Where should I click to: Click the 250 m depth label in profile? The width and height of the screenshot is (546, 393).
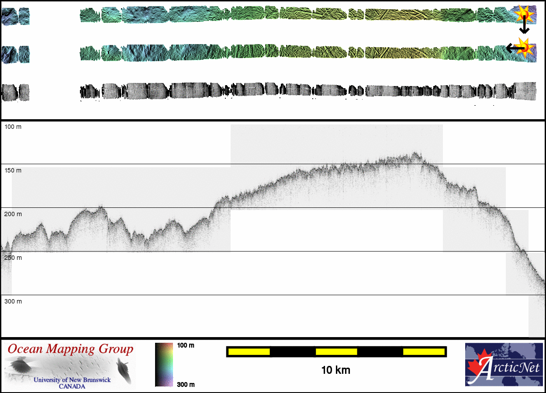(x=13, y=258)
